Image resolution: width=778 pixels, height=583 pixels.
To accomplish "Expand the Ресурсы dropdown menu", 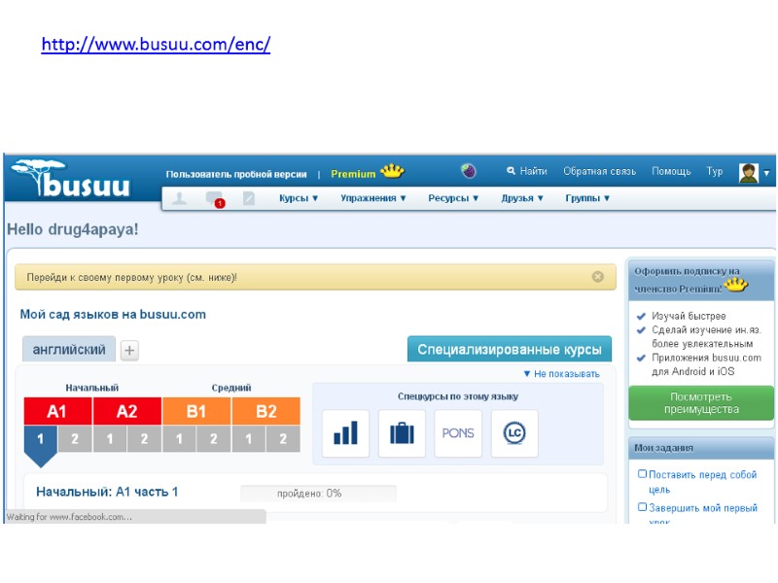I will (x=453, y=198).
